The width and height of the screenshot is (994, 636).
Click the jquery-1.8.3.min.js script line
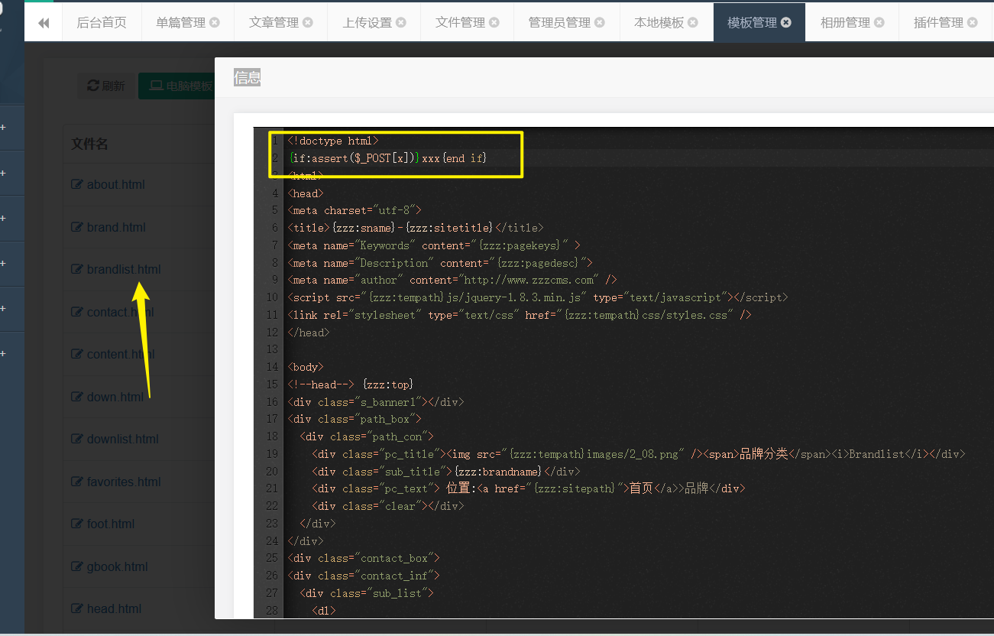(538, 297)
